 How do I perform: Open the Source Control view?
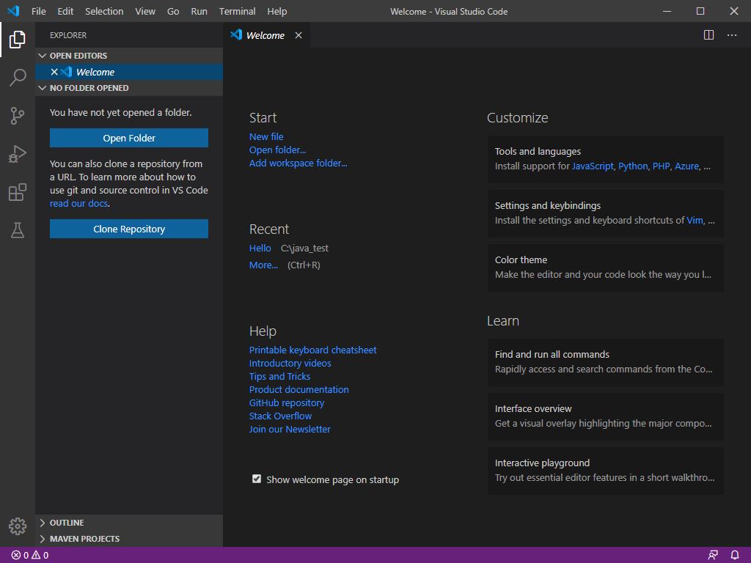(x=18, y=115)
